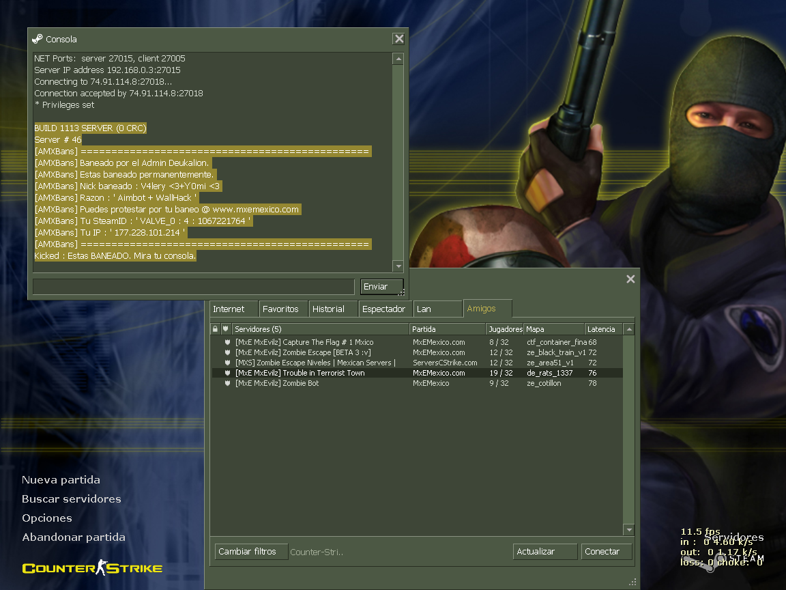Click the console scroll-up arrow

click(x=398, y=59)
